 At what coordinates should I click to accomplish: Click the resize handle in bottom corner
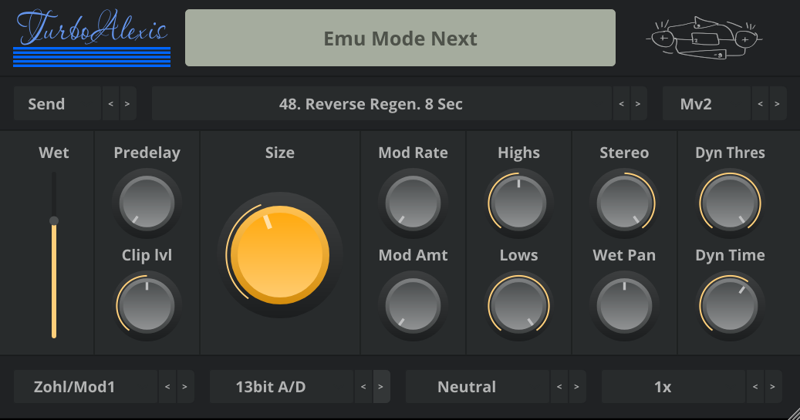pyautogui.click(x=792, y=412)
